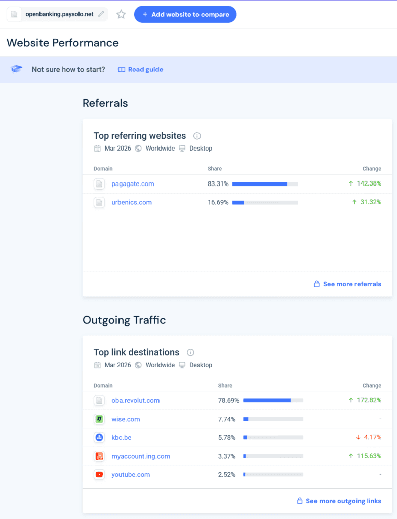
Task: Click See more referrals link
Action: [352, 284]
